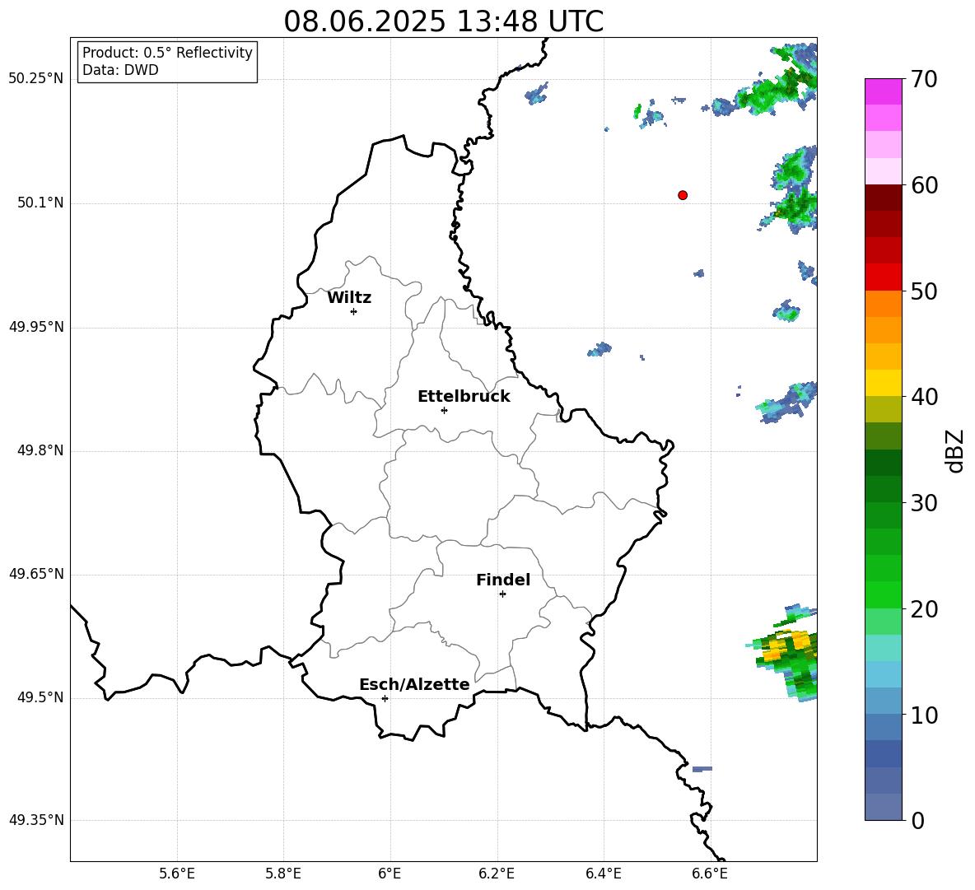Click the 50.1°N latitude label
Image resolution: width=975 pixels, height=890 pixels.
40,203
